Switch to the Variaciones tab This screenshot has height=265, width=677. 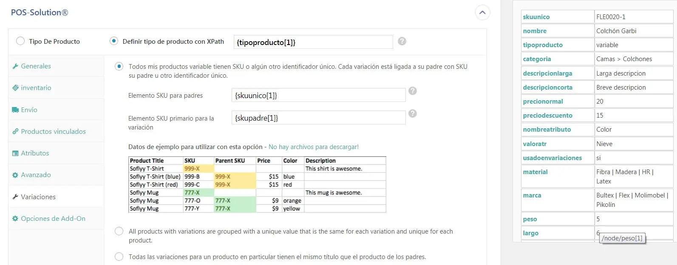[x=38, y=197]
